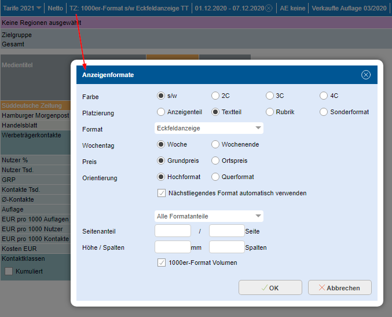The image size is (392, 317).
Task: Close the Anzeigenformate dialog with X icon
Action: 365,75
